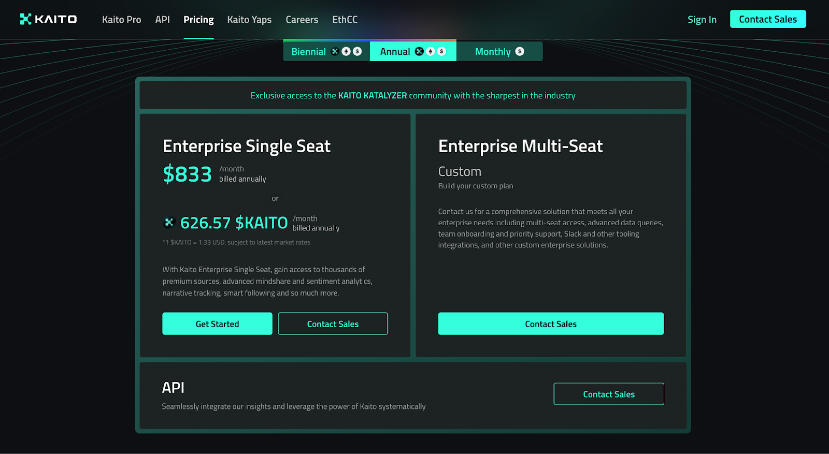Screen dimensions: 829x454
Task: Click the dollar icon in the Annual tab
Action: pyautogui.click(x=441, y=51)
